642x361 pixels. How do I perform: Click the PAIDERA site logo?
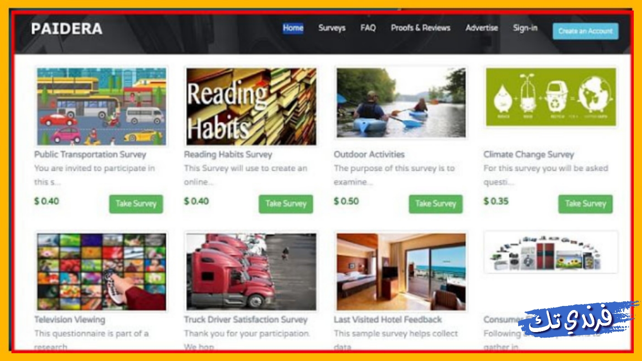click(67, 29)
